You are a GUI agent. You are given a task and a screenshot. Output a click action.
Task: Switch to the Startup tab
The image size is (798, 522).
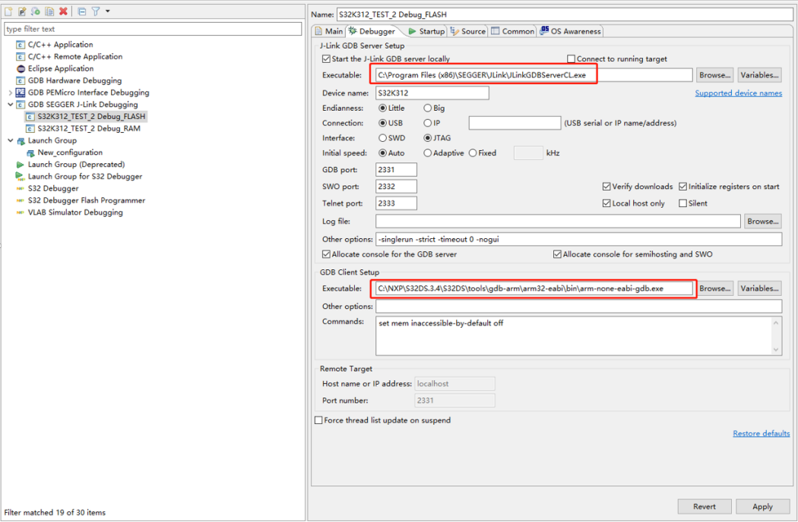426,31
